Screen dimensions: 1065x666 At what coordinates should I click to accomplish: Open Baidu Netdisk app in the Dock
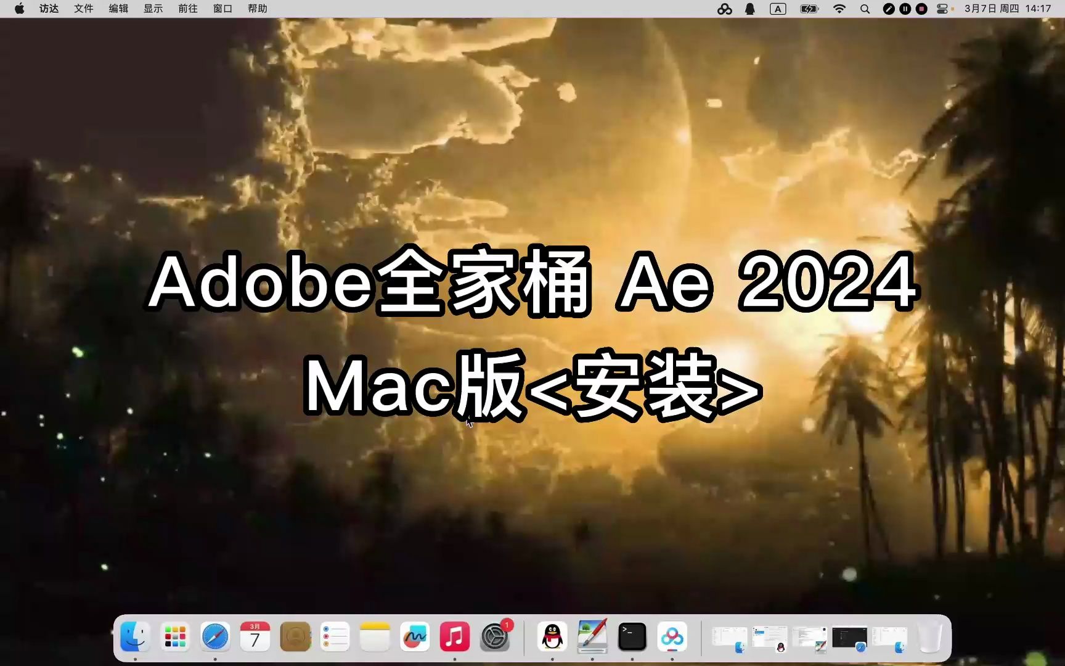[x=672, y=637]
